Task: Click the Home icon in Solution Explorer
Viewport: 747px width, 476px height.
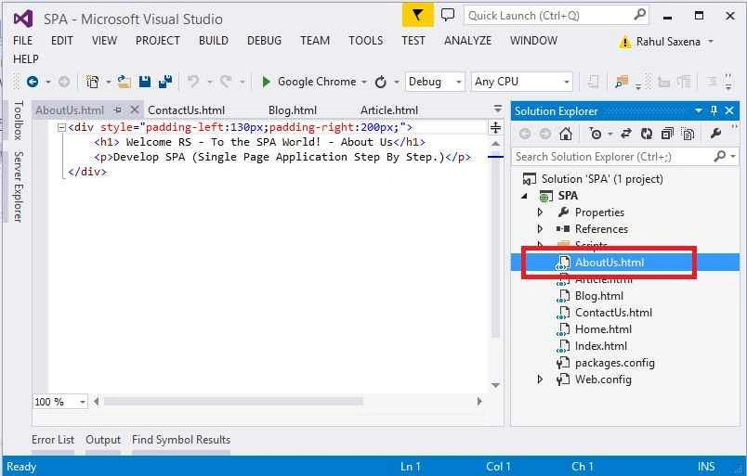Action: pyautogui.click(x=566, y=134)
